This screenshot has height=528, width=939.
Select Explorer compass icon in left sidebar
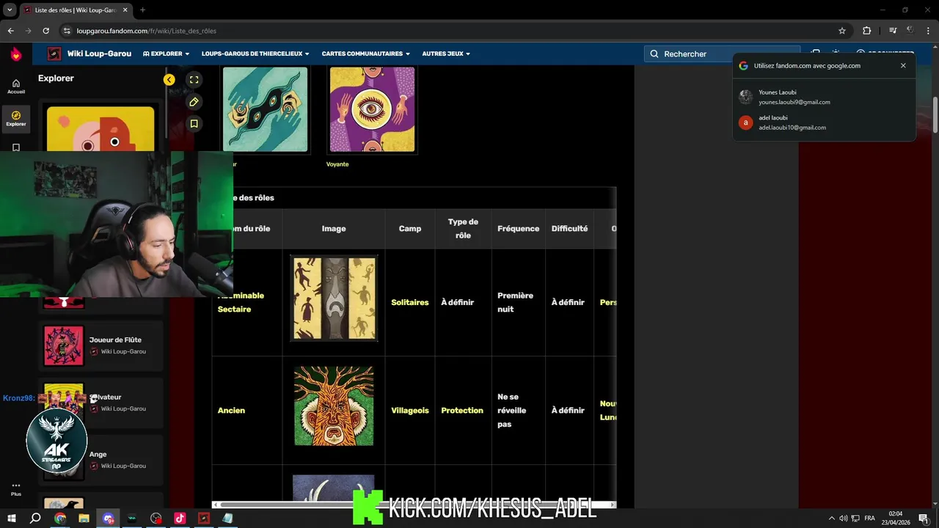pos(16,118)
